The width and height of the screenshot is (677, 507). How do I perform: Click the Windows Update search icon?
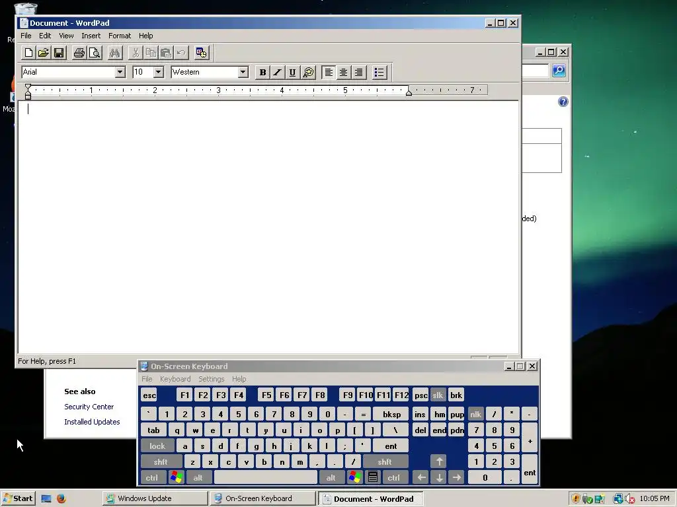[x=559, y=70]
